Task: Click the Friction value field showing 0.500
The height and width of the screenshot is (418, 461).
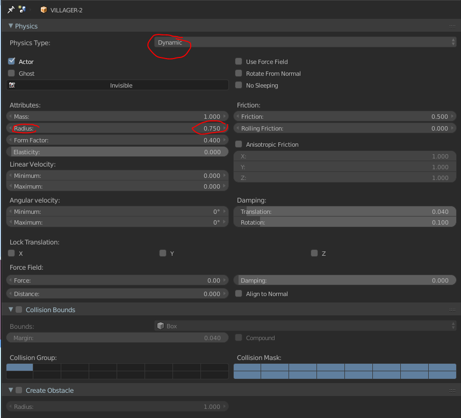Action: pyautogui.click(x=345, y=117)
